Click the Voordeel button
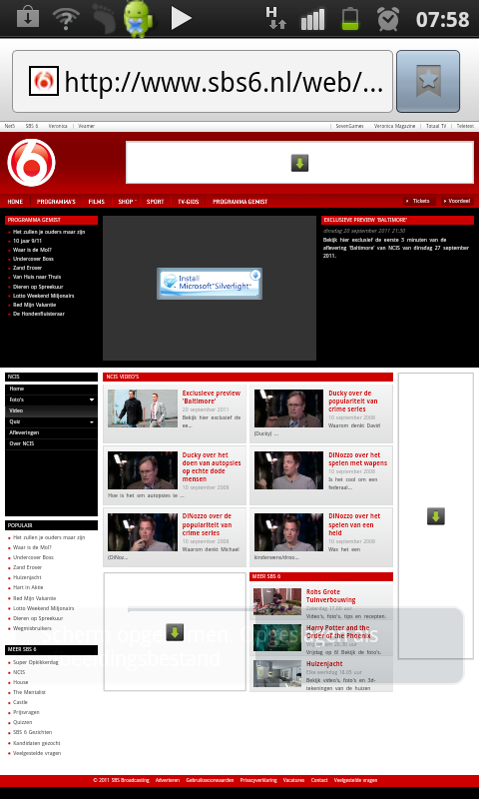Screen dimensions: 479x799 457,201
